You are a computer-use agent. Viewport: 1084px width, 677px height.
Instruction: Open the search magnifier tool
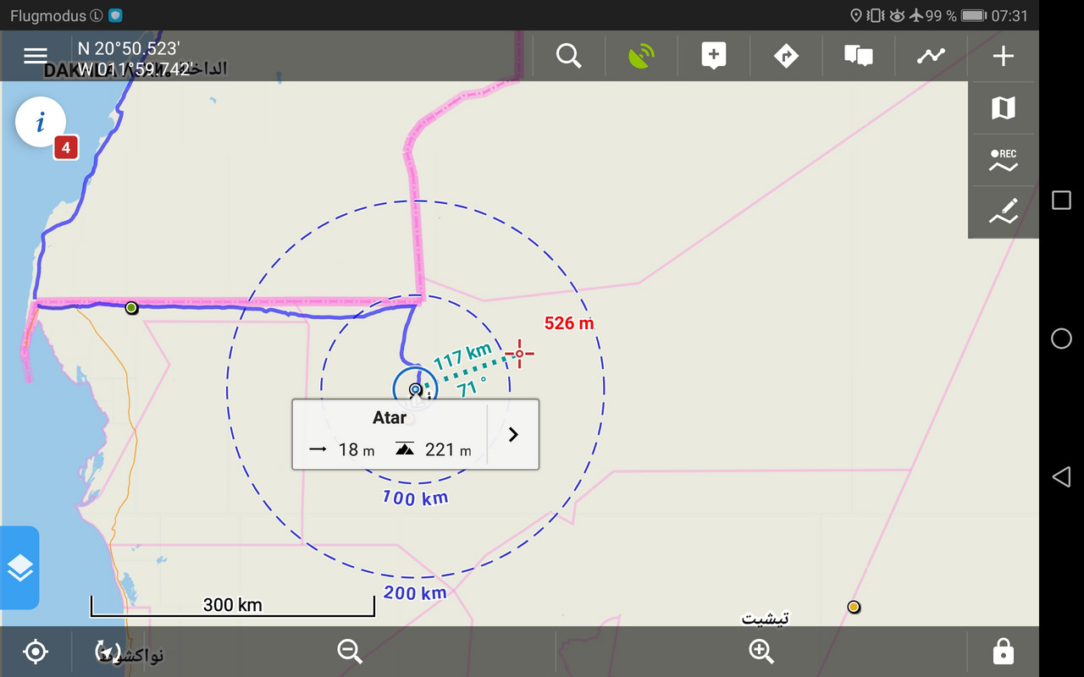[x=569, y=56]
